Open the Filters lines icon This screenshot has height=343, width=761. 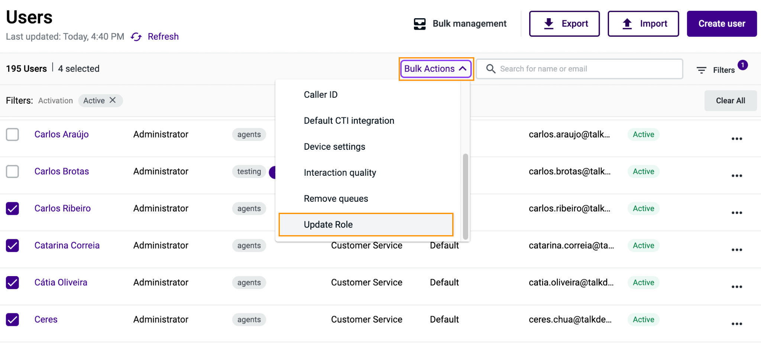pyautogui.click(x=702, y=70)
